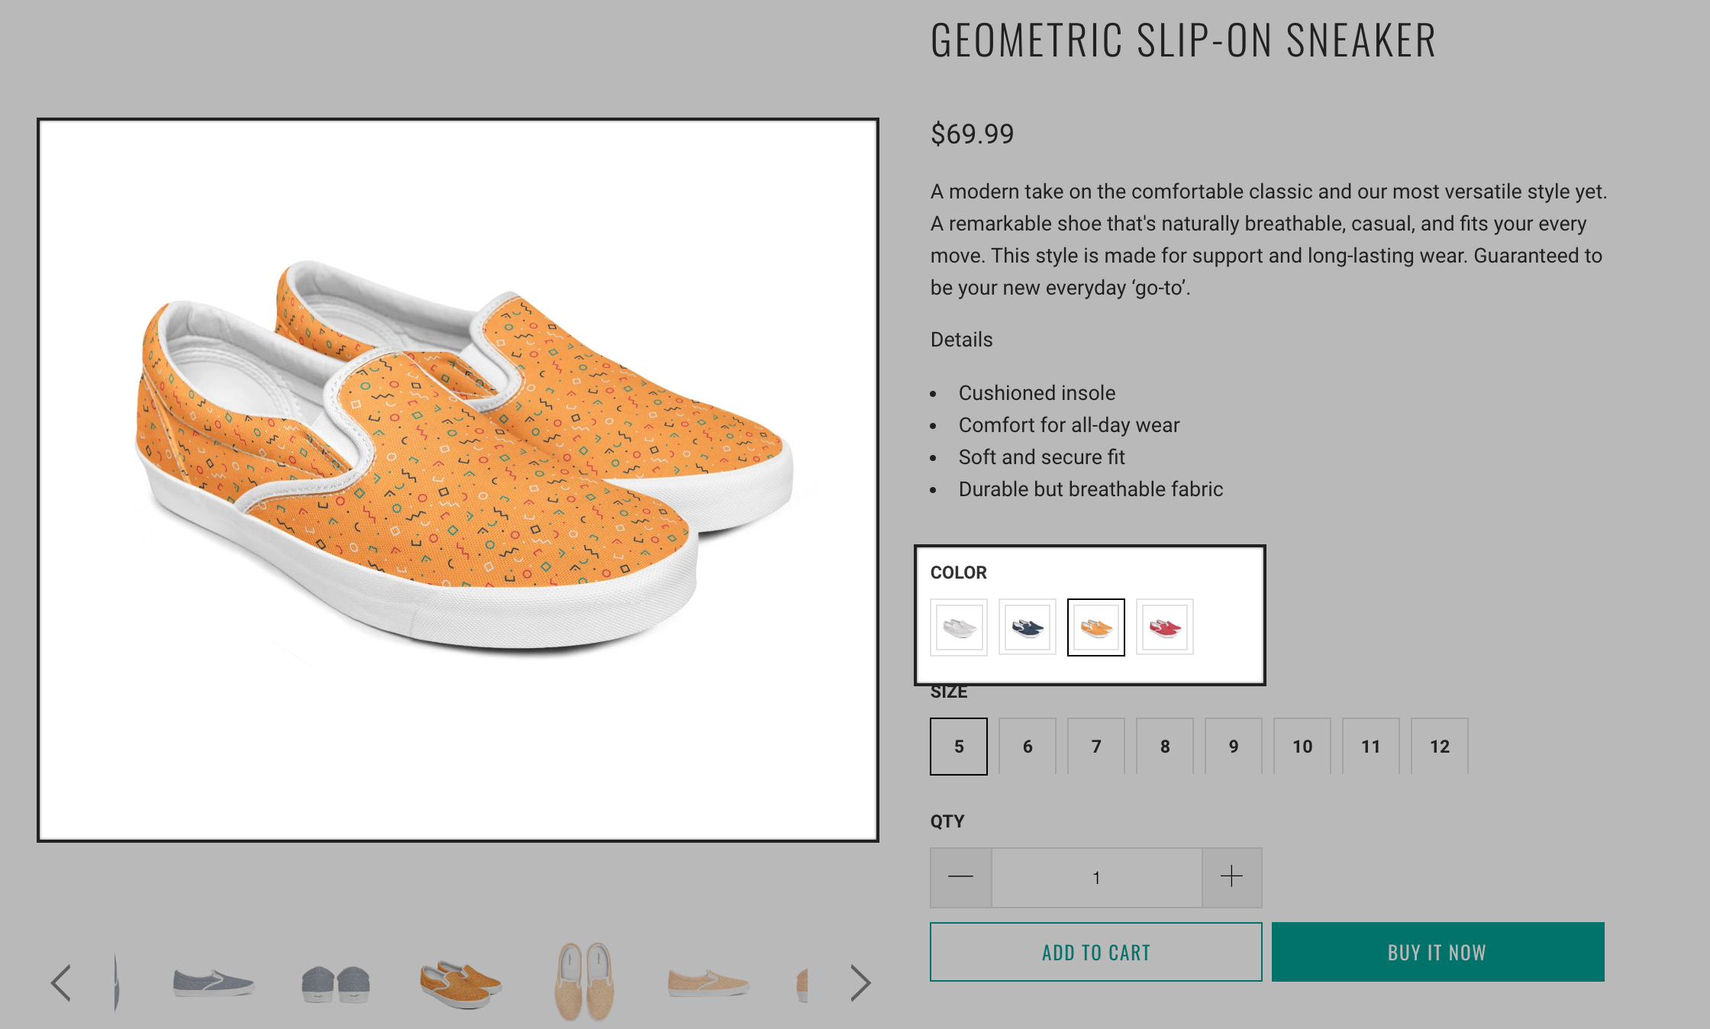Image resolution: width=1710 pixels, height=1029 pixels.
Task: Choose the navy blue sneaker color
Action: click(1028, 627)
